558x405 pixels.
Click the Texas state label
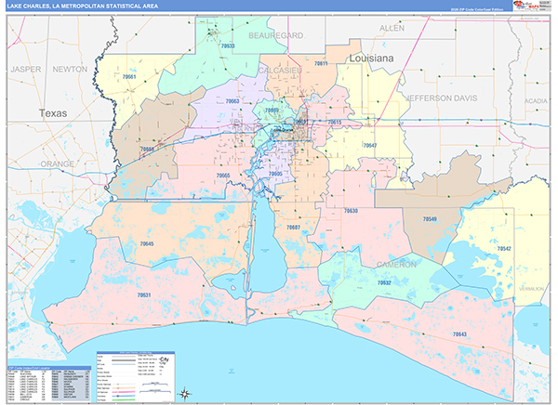coord(53,112)
